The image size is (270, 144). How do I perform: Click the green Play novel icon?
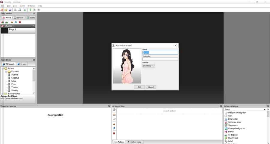point(31,10)
